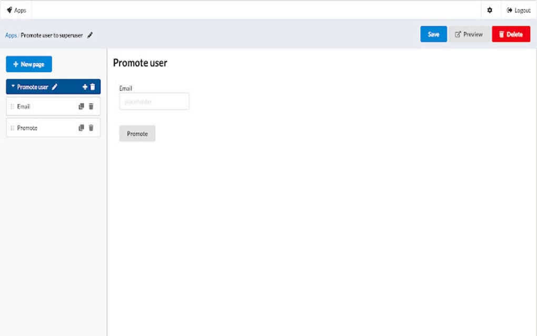
Task: Open the Apps menu at top left
Action: [16, 10]
